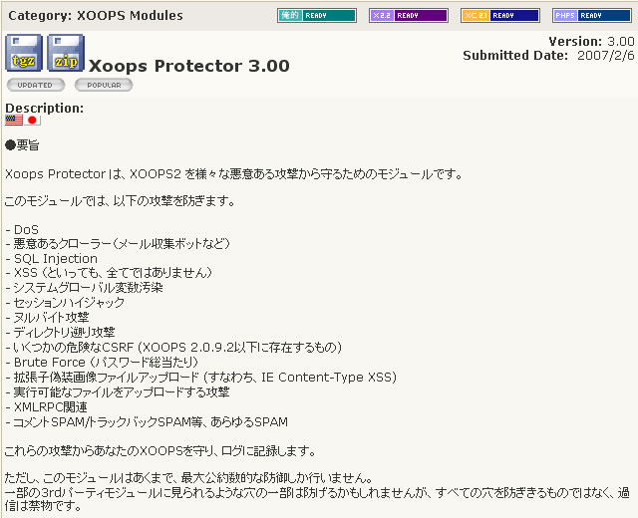The width and height of the screenshot is (638, 518).
Task: Click the '- DoS' list line
Action: pyautogui.click(x=22, y=230)
